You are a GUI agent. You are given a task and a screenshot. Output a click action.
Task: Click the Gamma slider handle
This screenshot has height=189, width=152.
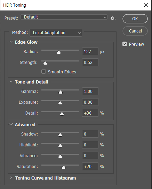pos(61,92)
